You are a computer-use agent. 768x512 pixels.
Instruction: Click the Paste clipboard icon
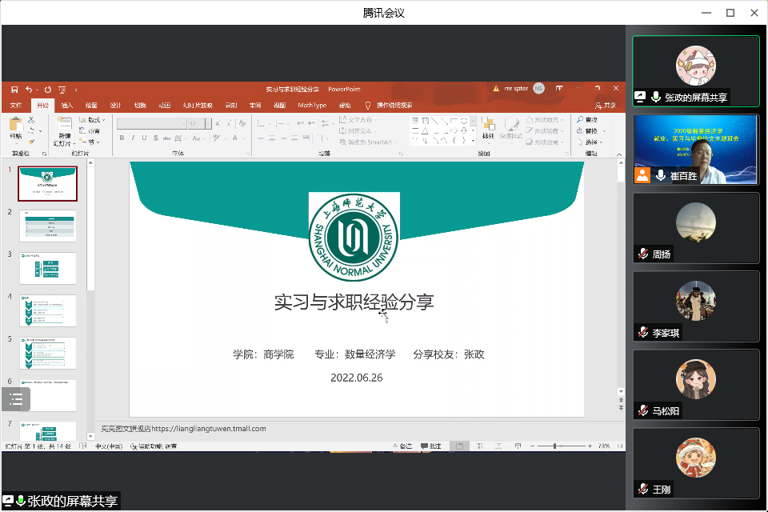coord(16,125)
